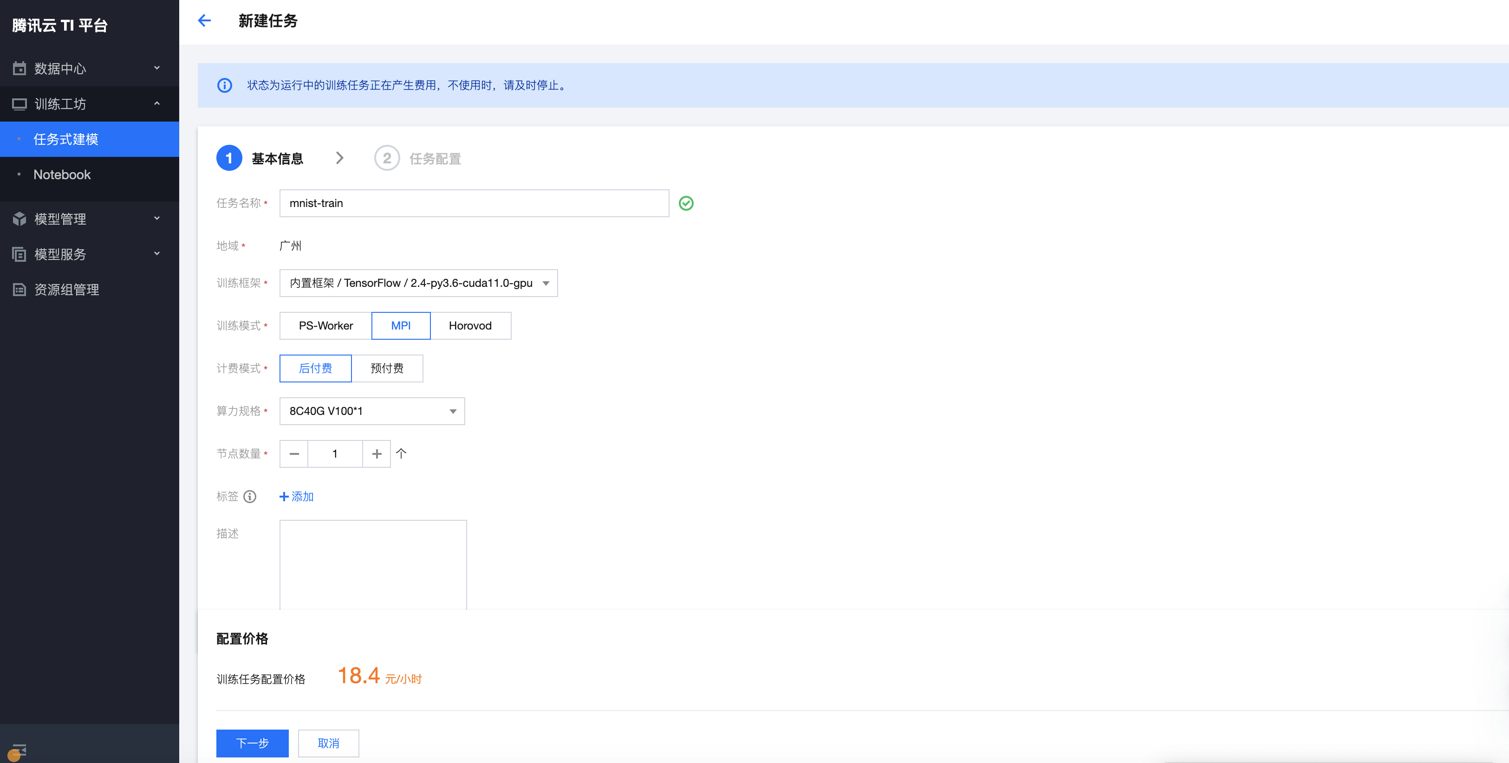This screenshot has height=763, width=1509.
Task: Open the 算力规格 8C40G V100*1 dropdown
Action: [x=372, y=411]
